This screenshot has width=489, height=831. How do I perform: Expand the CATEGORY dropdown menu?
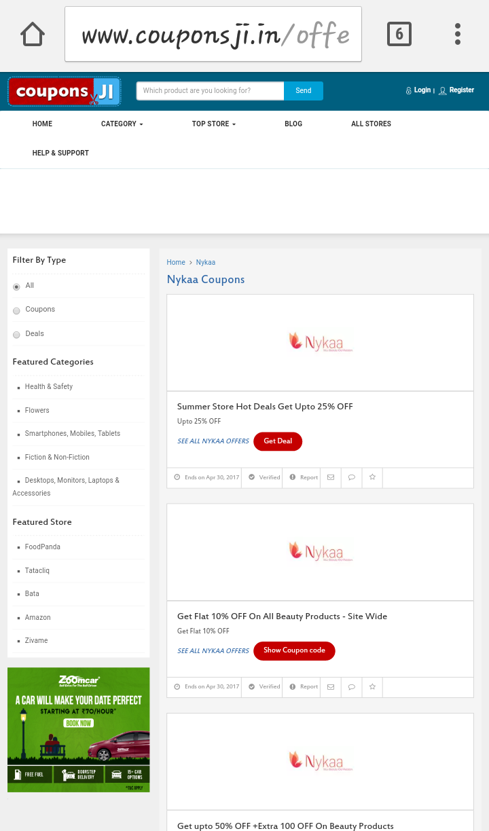(x=122, y=124)
